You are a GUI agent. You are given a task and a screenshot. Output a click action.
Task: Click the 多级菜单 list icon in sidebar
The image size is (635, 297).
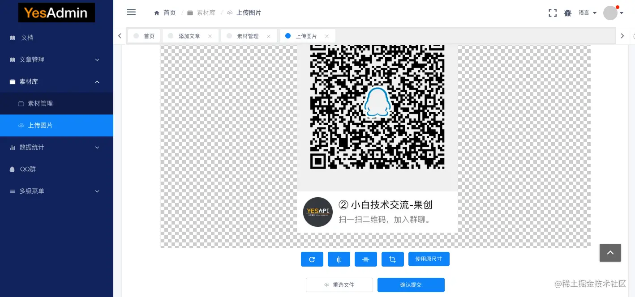pos(13,191)
